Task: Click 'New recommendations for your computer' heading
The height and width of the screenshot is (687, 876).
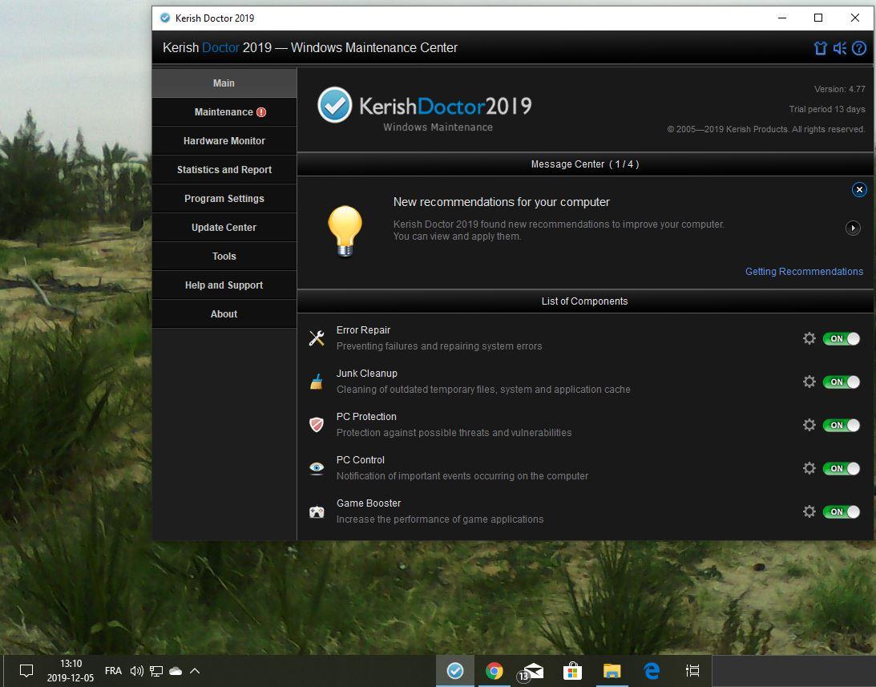Action: click(501, 202)
